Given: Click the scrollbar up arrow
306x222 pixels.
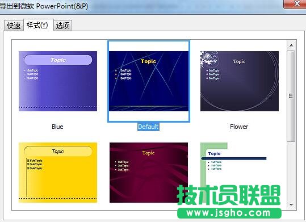Looking at the screenshot, I should pos(291,45).
